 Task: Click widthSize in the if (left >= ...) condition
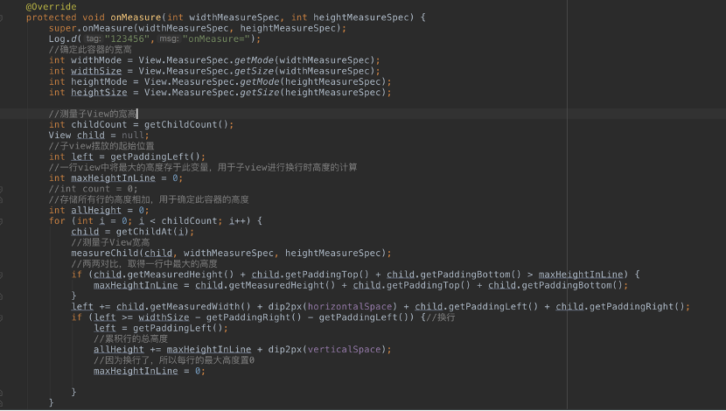164,317
